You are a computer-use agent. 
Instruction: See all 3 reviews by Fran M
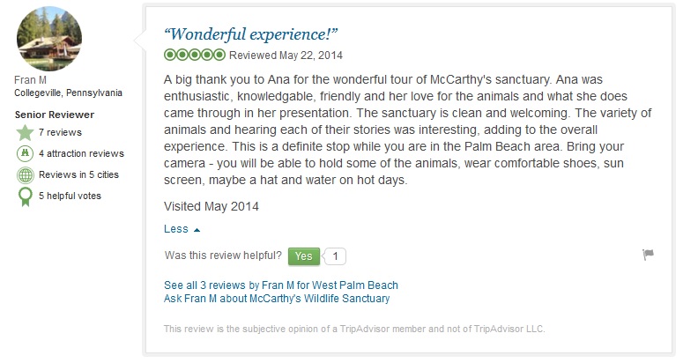(281, 285)
